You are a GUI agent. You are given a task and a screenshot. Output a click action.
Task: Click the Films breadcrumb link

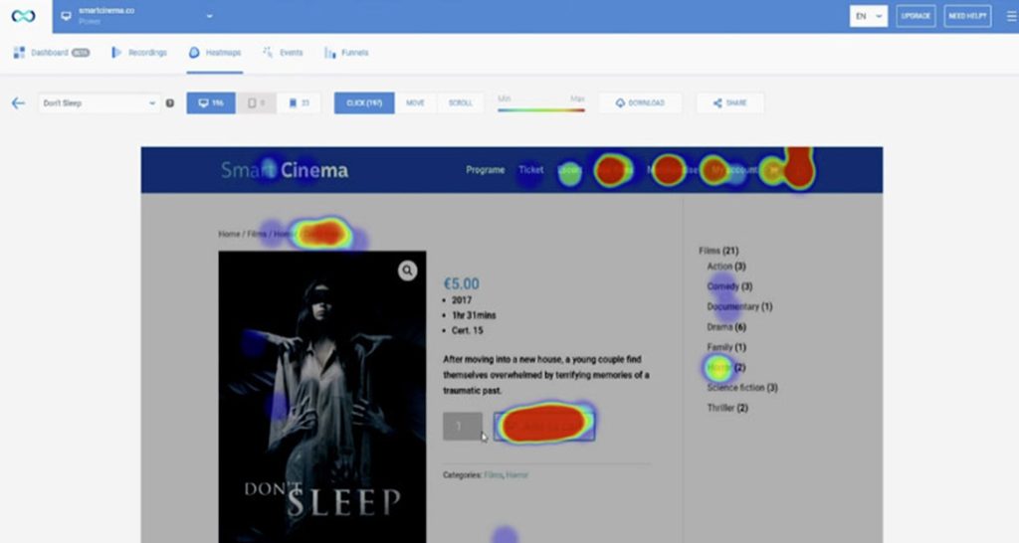257,234
